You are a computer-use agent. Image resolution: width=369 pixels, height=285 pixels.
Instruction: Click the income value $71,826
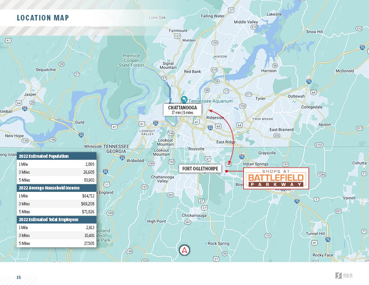coord(88,211)
